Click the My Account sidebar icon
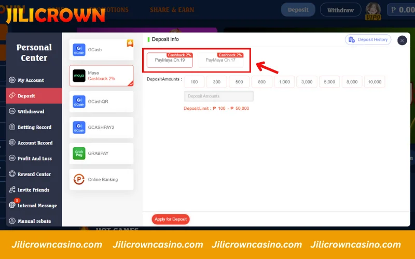Viewport: 415px width, 259px height. pyautogui.click(x=12, y=80)
